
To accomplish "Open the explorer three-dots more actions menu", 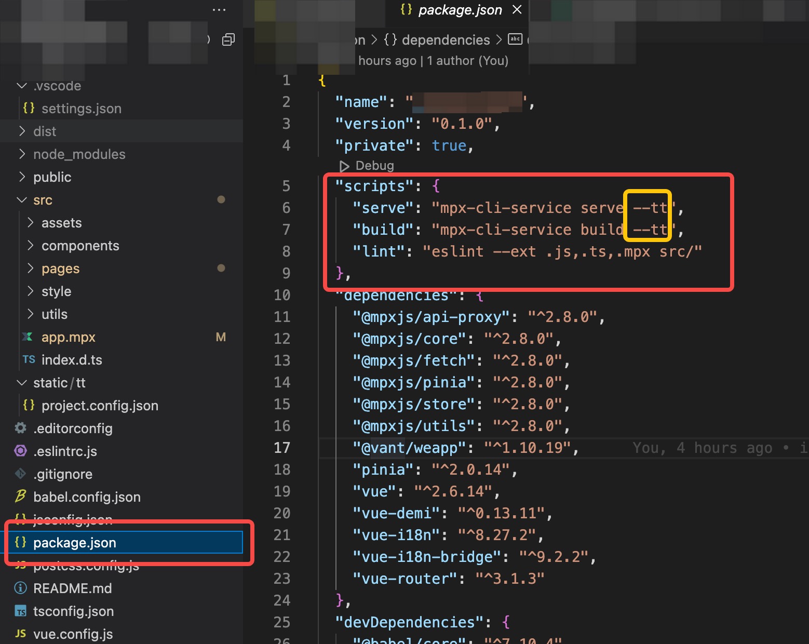I will (219, 10).
